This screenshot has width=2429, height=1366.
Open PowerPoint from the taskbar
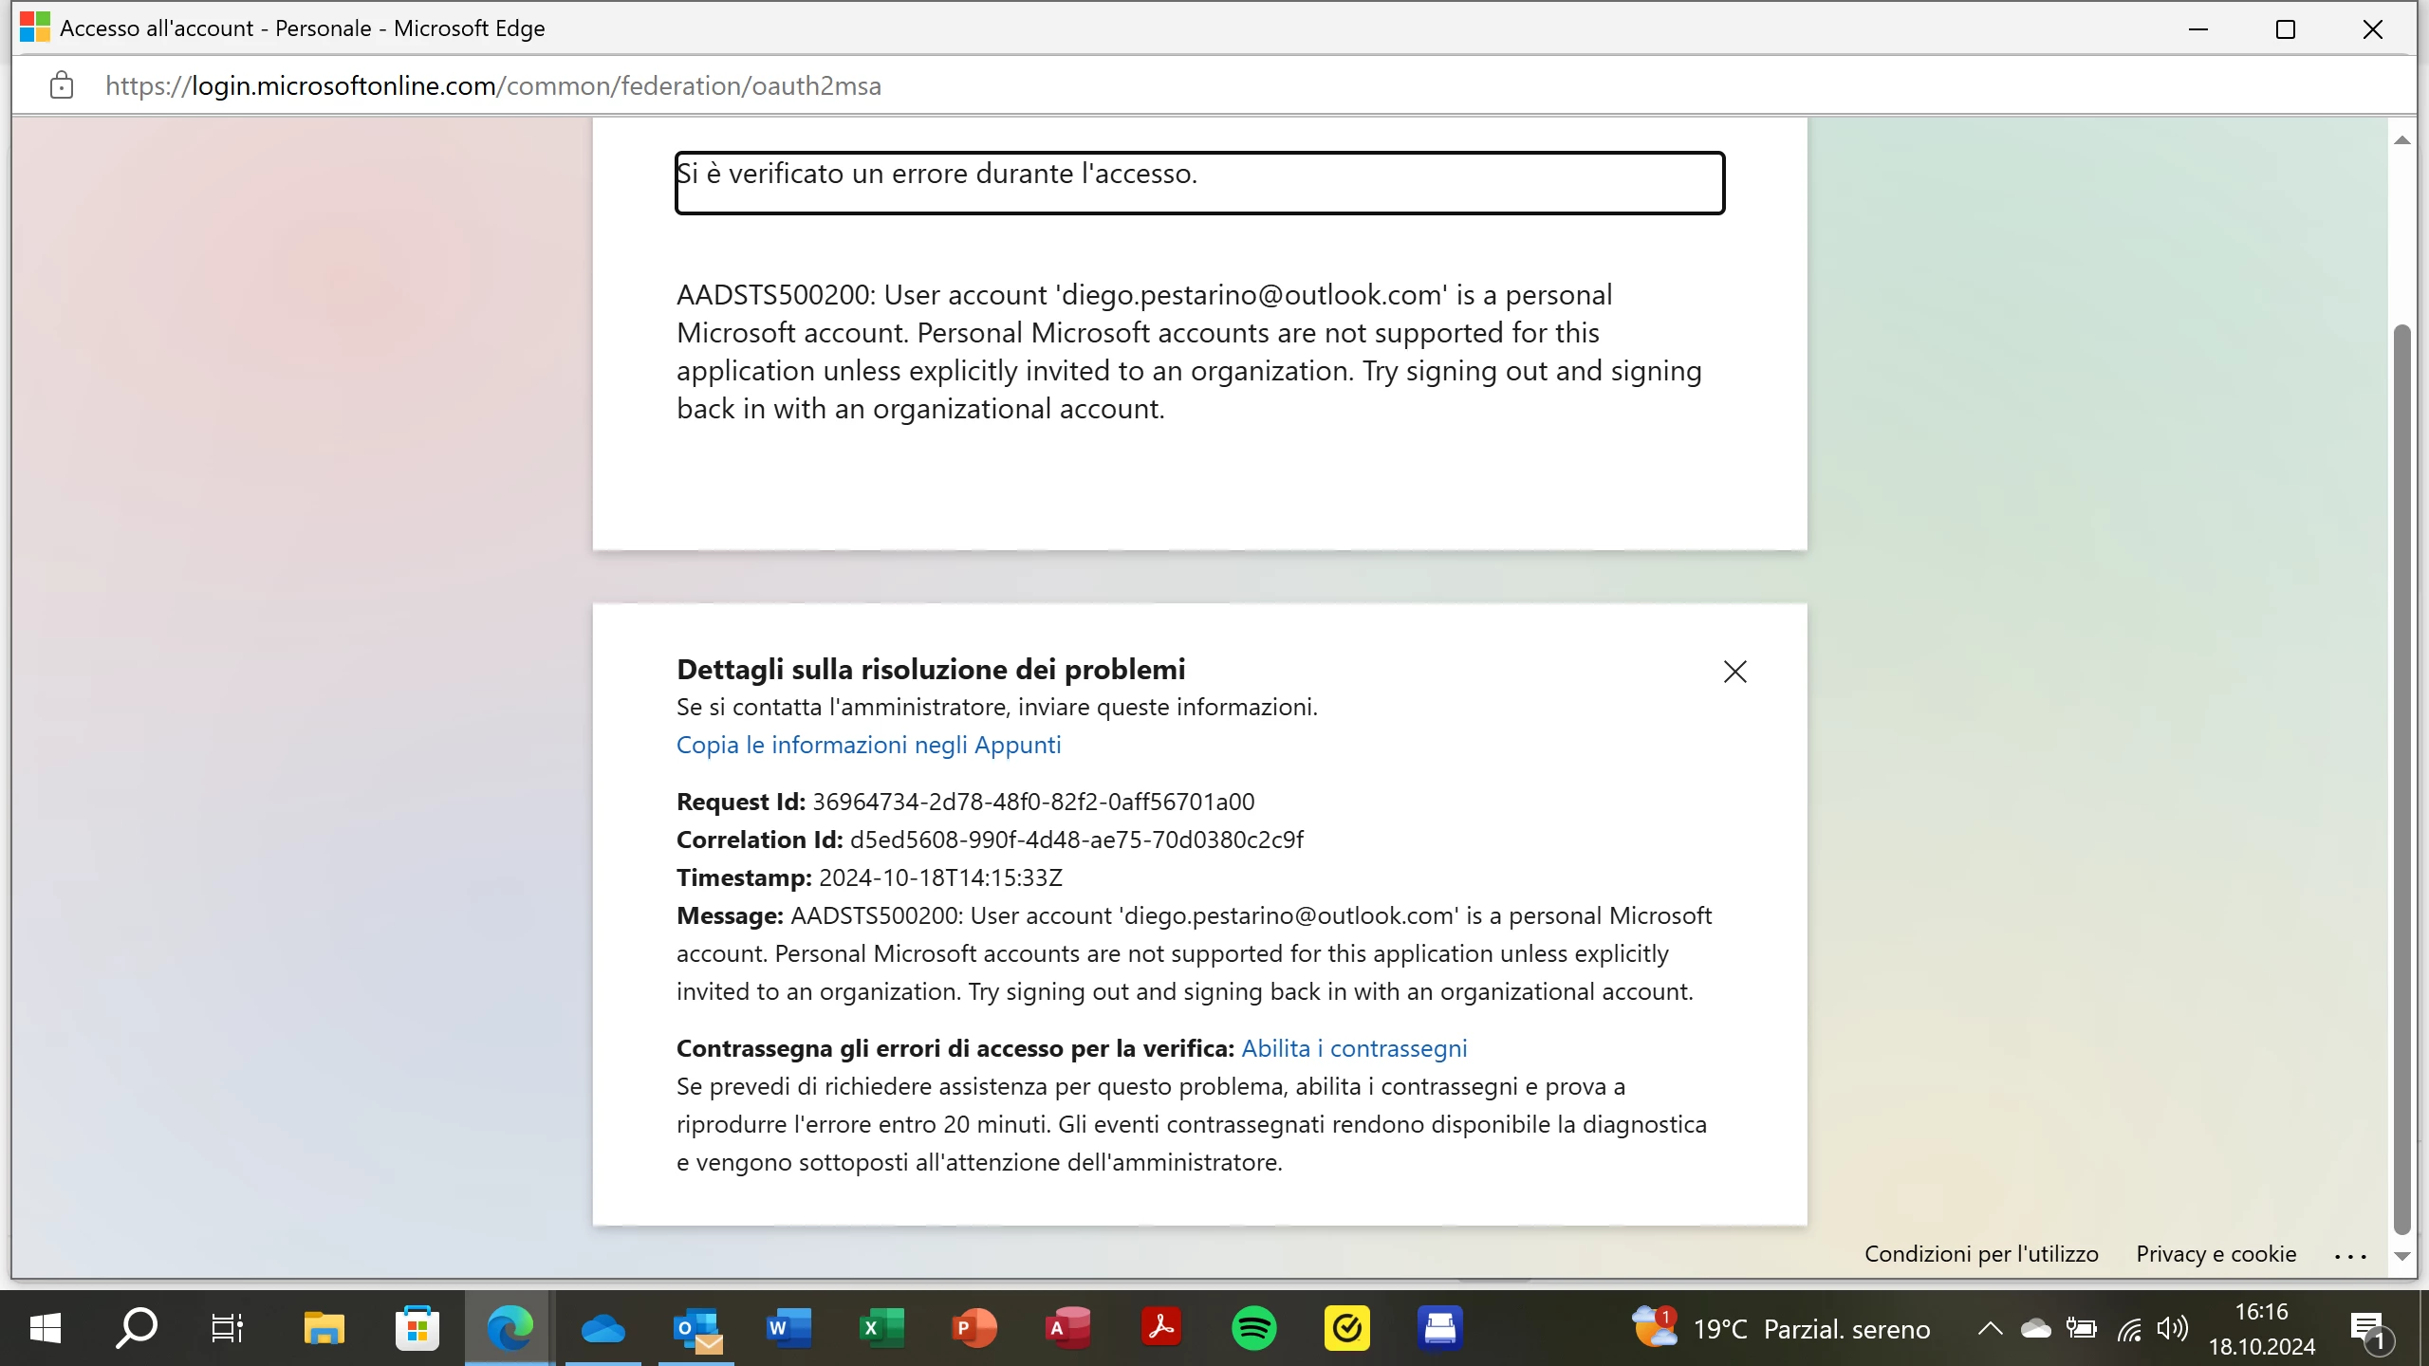pyautogui.click(x=974, y=1328)
